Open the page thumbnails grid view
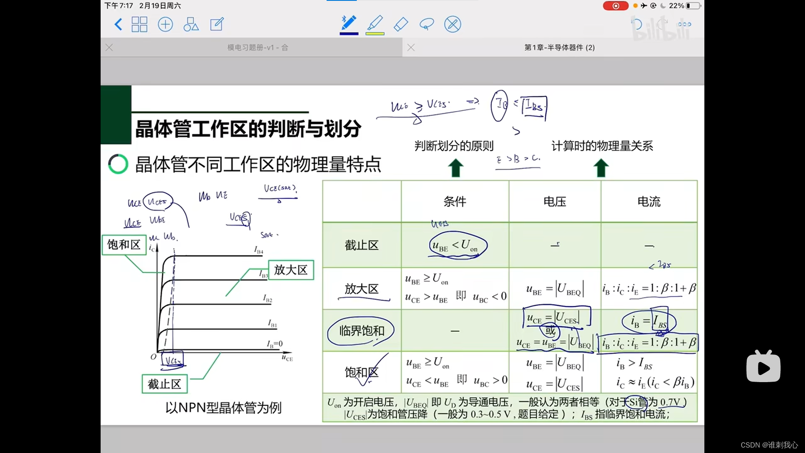This screenshot has height=453, width=805. pyautogui.click(x=139, y=24)
